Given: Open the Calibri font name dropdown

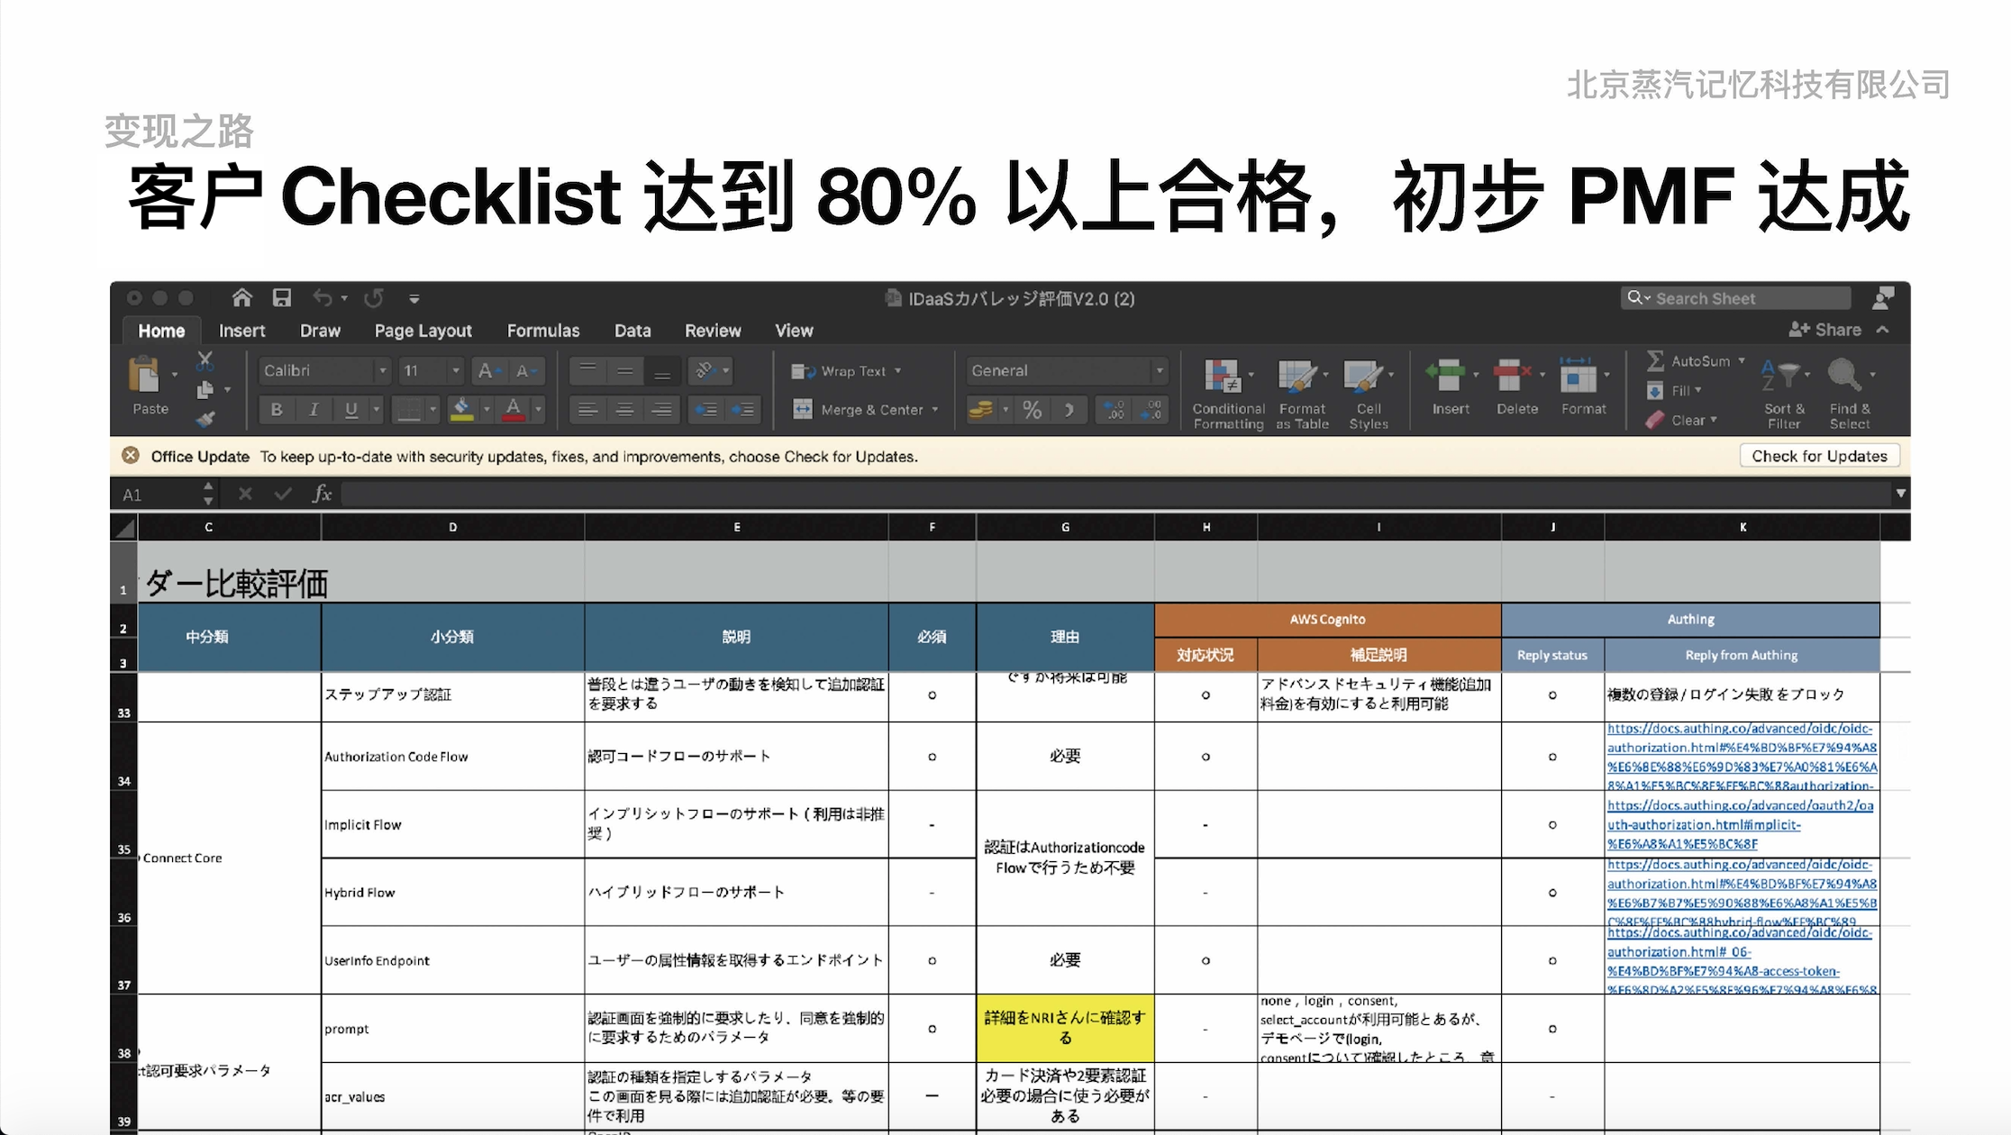Looking at the screenshot, I should pos(382,370).
